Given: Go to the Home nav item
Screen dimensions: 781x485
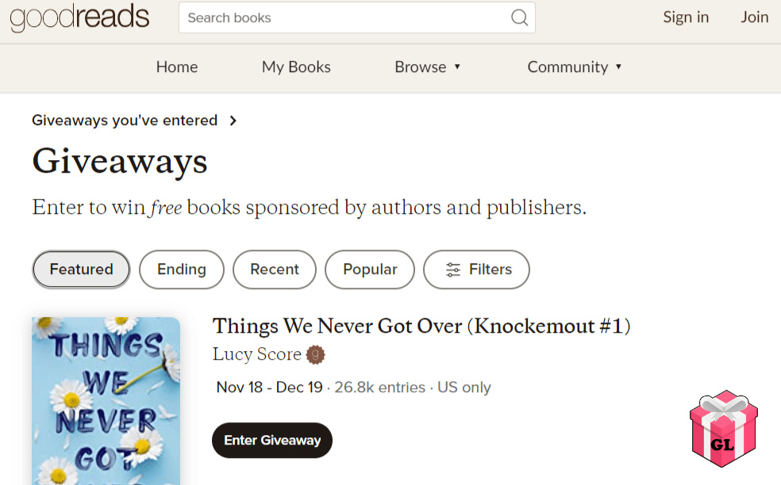Looking at the screenshot, I should [x=177, y=67].
